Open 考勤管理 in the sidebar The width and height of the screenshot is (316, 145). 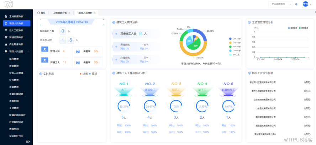[14, 87]
